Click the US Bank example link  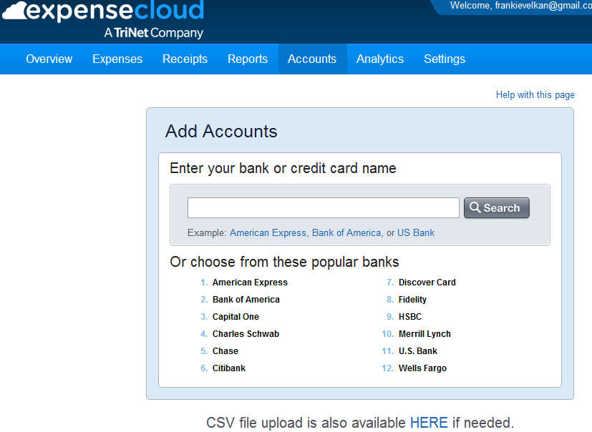tap(416, 232)
